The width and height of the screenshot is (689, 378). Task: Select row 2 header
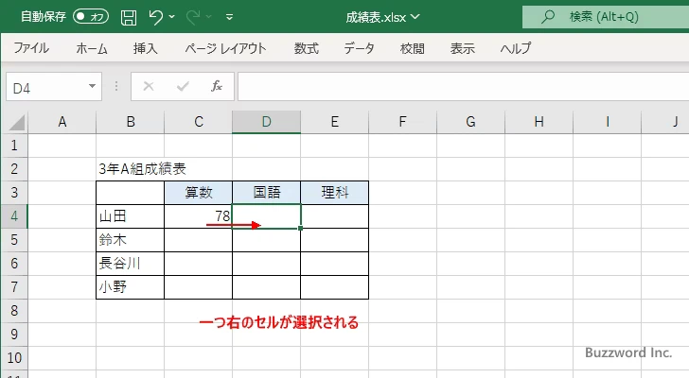click(x=14, y=169)
